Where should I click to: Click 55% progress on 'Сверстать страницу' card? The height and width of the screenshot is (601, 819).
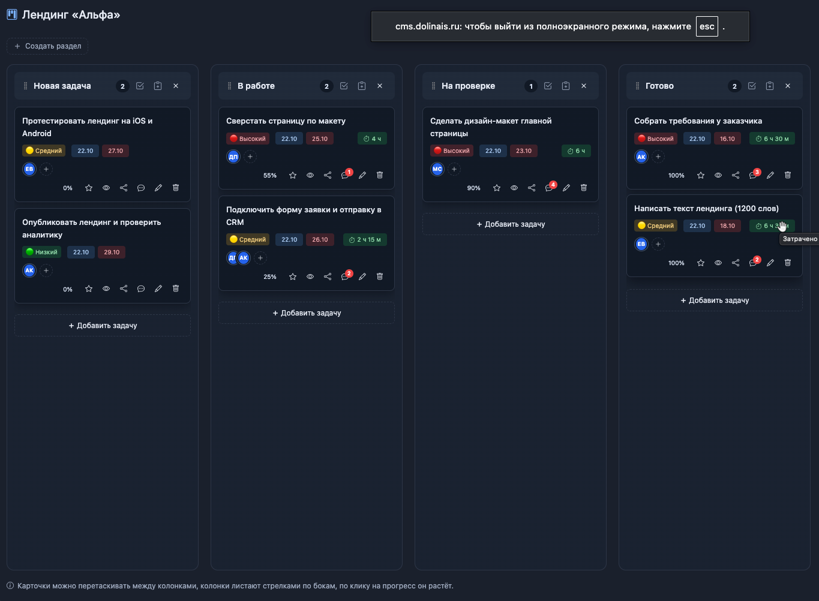(270, 175)
